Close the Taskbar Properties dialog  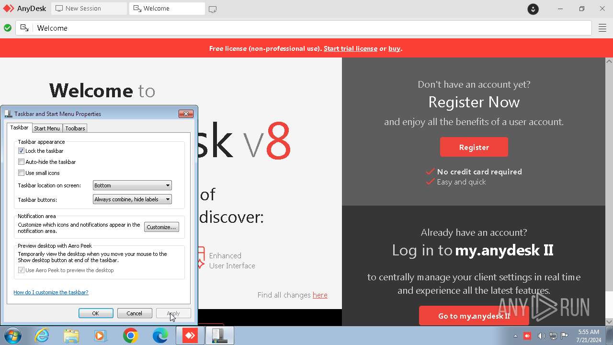186,114
